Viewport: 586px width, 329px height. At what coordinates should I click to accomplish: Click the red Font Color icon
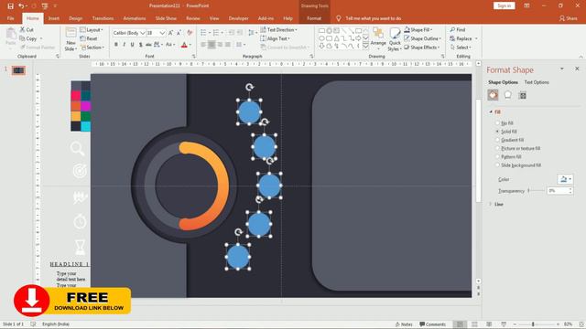click(x=184, y=45)
